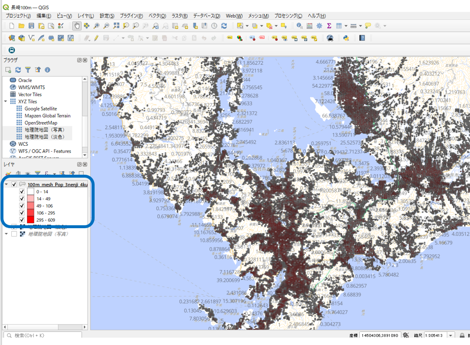Open the expression filter dropdown in Layers

[54, 174]
